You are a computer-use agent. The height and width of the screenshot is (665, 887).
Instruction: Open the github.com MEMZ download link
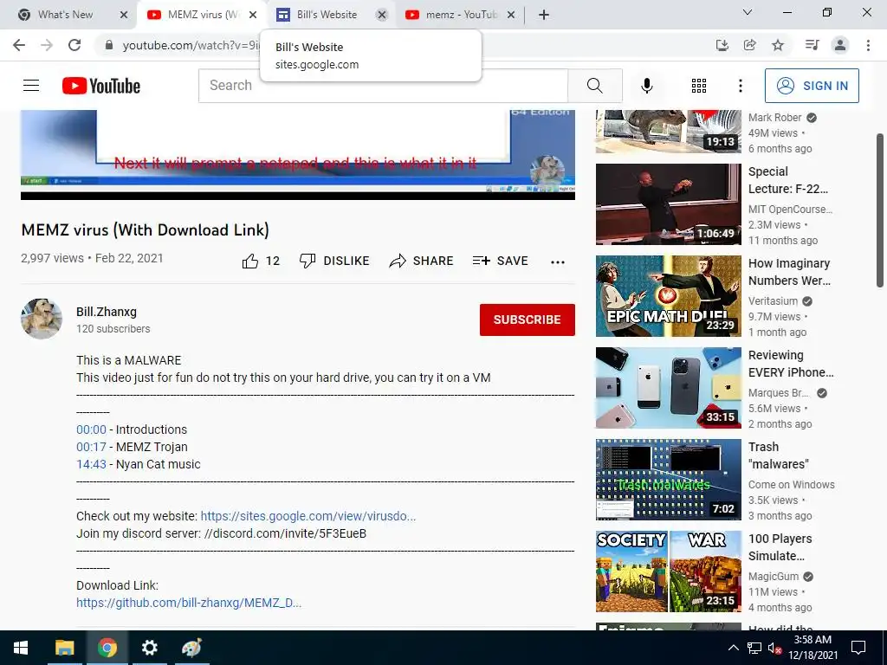[189, 603]
